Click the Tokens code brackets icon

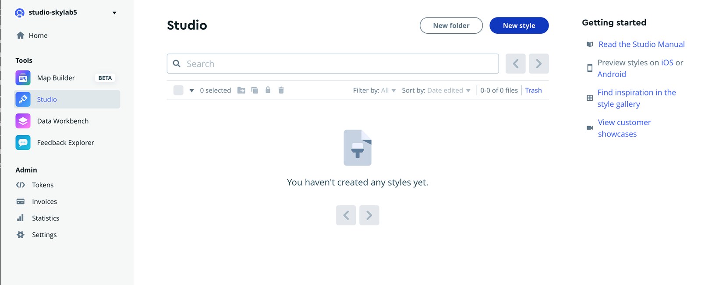coord(21,185)
